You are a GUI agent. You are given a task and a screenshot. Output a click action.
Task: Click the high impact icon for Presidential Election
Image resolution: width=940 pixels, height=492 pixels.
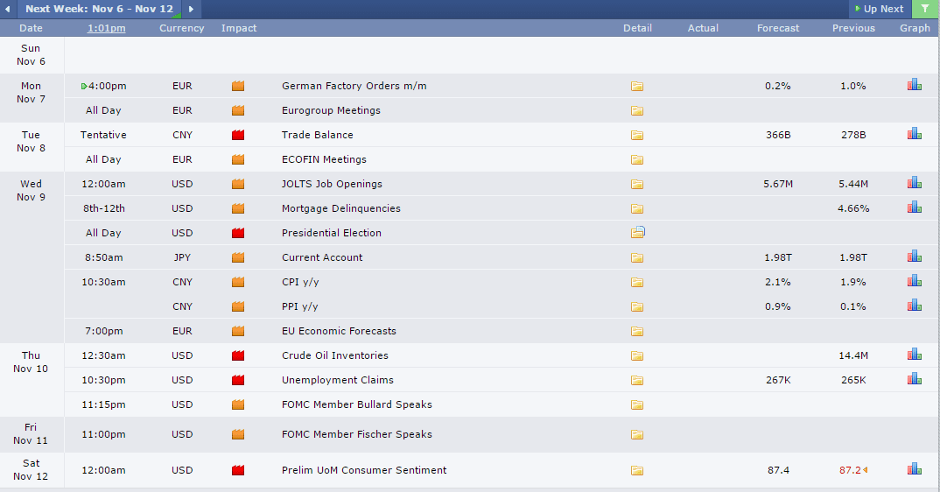tap(238, 233)
